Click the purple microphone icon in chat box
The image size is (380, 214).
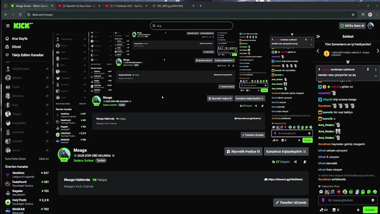pos(323,200)
